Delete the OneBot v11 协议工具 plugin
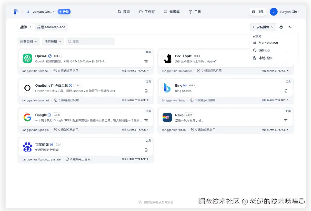311x211 pixels. click(x=146, y=91)
